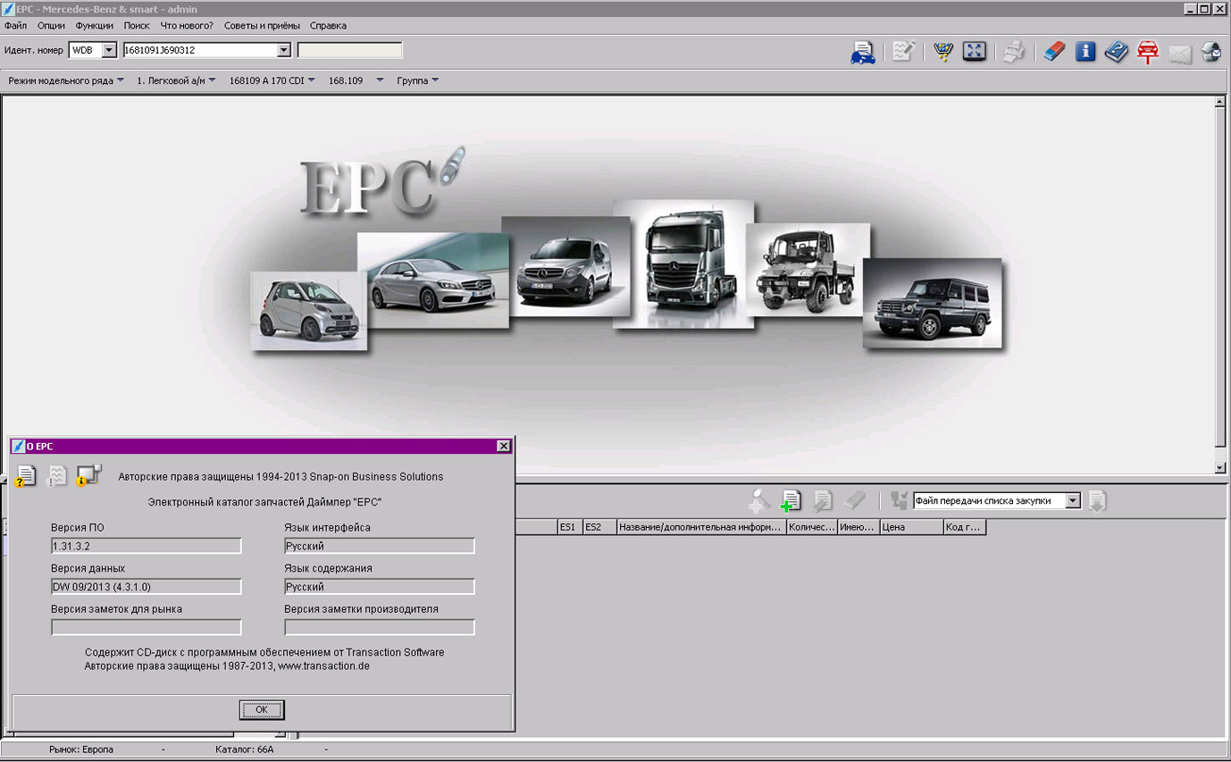Click greyed notes document icon in About dialog

[56, 476]
